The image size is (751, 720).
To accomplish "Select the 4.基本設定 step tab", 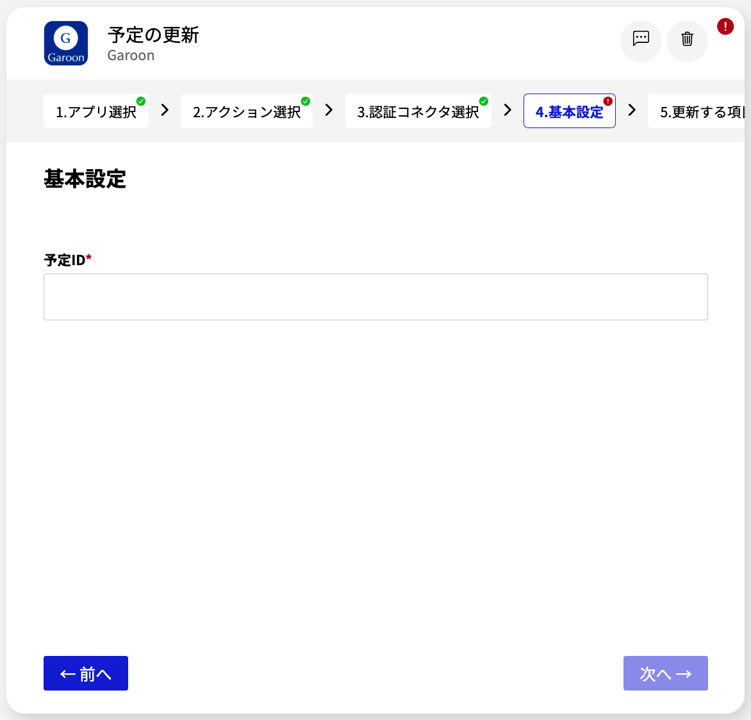I will (570, 111).
